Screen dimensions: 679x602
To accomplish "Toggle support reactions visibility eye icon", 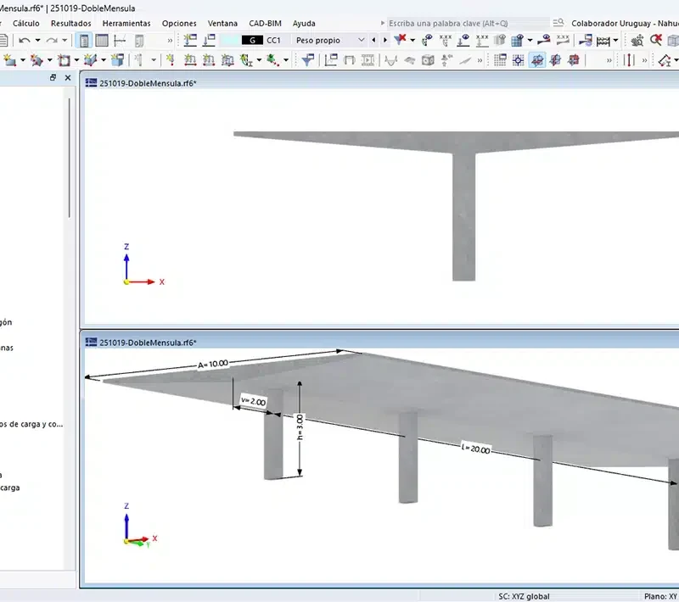I will 463,40.
